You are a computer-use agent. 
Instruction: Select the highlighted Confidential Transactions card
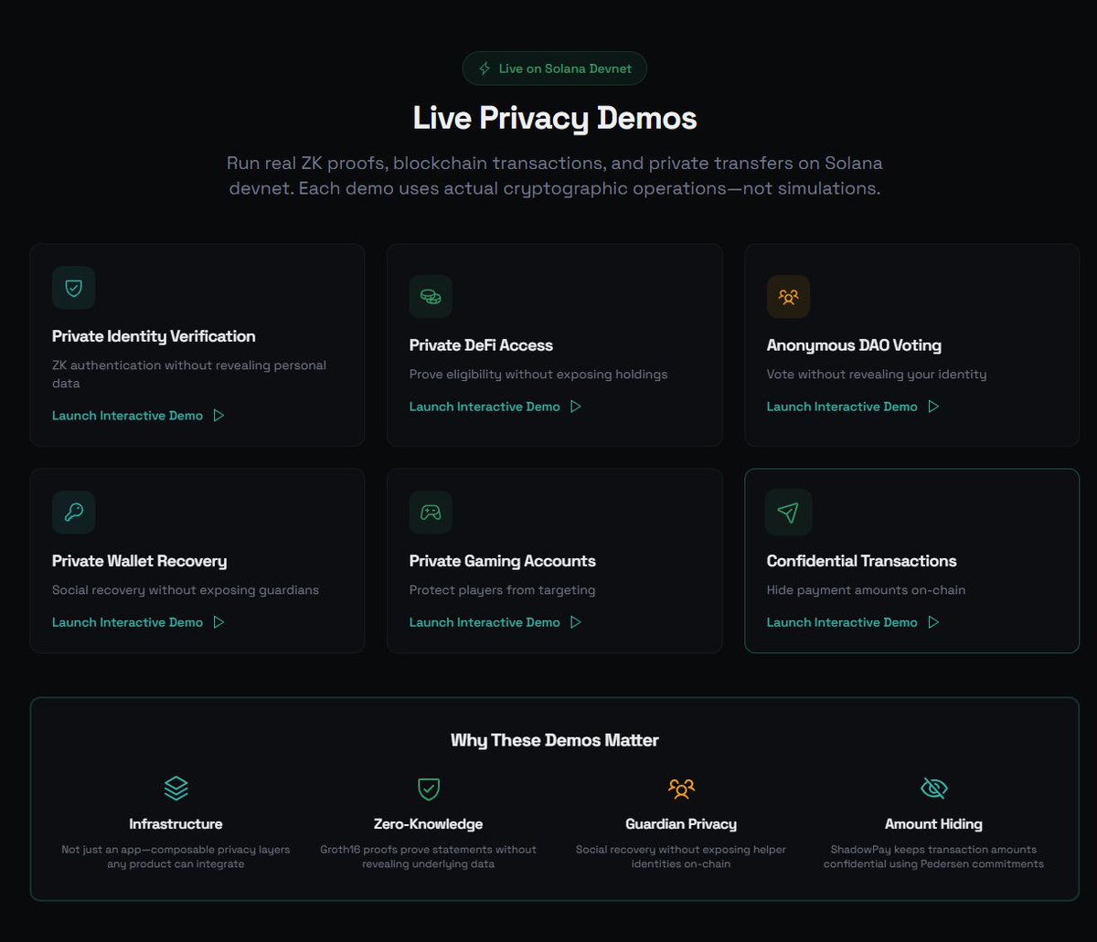(911, 560)
